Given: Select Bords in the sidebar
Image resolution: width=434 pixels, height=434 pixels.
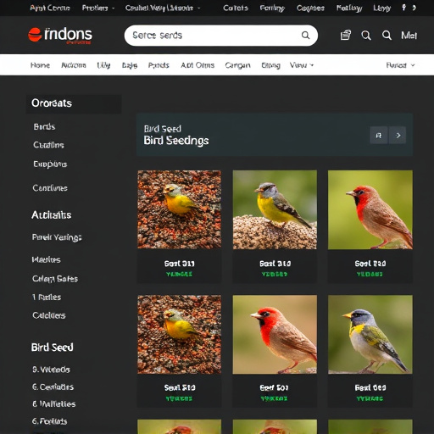Looking at the screenshot, I should 44,126.
